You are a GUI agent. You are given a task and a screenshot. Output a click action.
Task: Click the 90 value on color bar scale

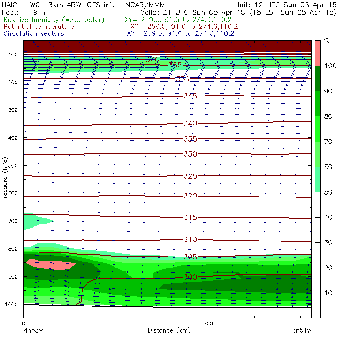[328, 91]
